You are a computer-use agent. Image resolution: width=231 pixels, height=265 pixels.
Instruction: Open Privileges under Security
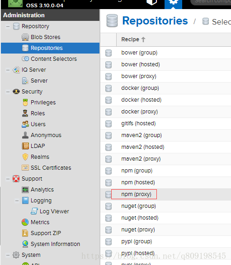(x=43, y=103)
